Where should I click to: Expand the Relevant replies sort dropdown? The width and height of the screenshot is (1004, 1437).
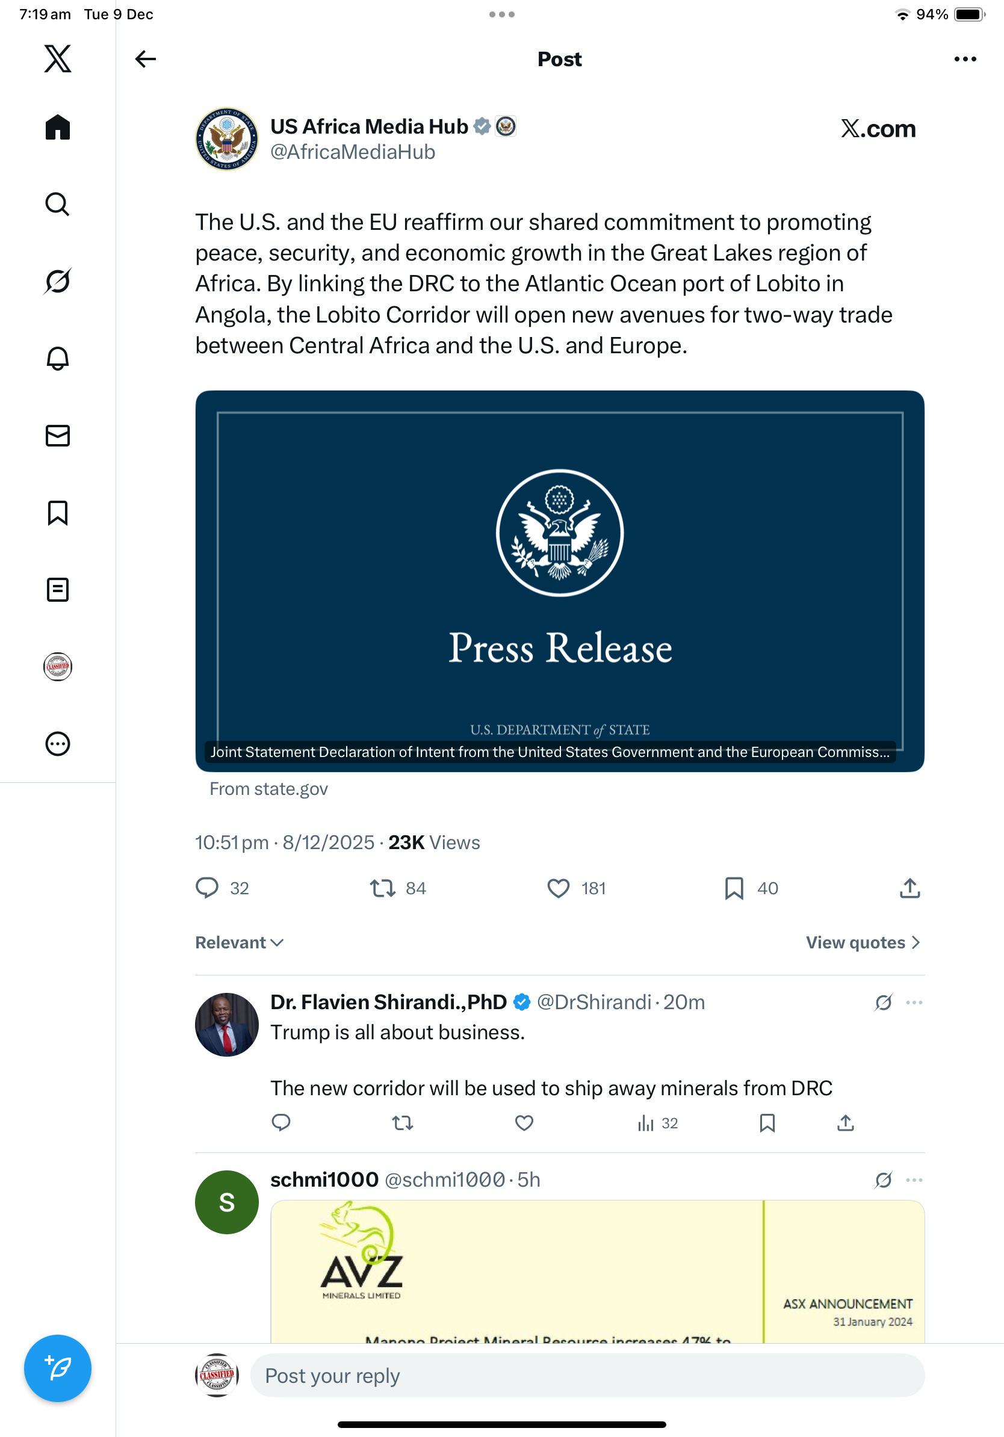tap(239, 942)
